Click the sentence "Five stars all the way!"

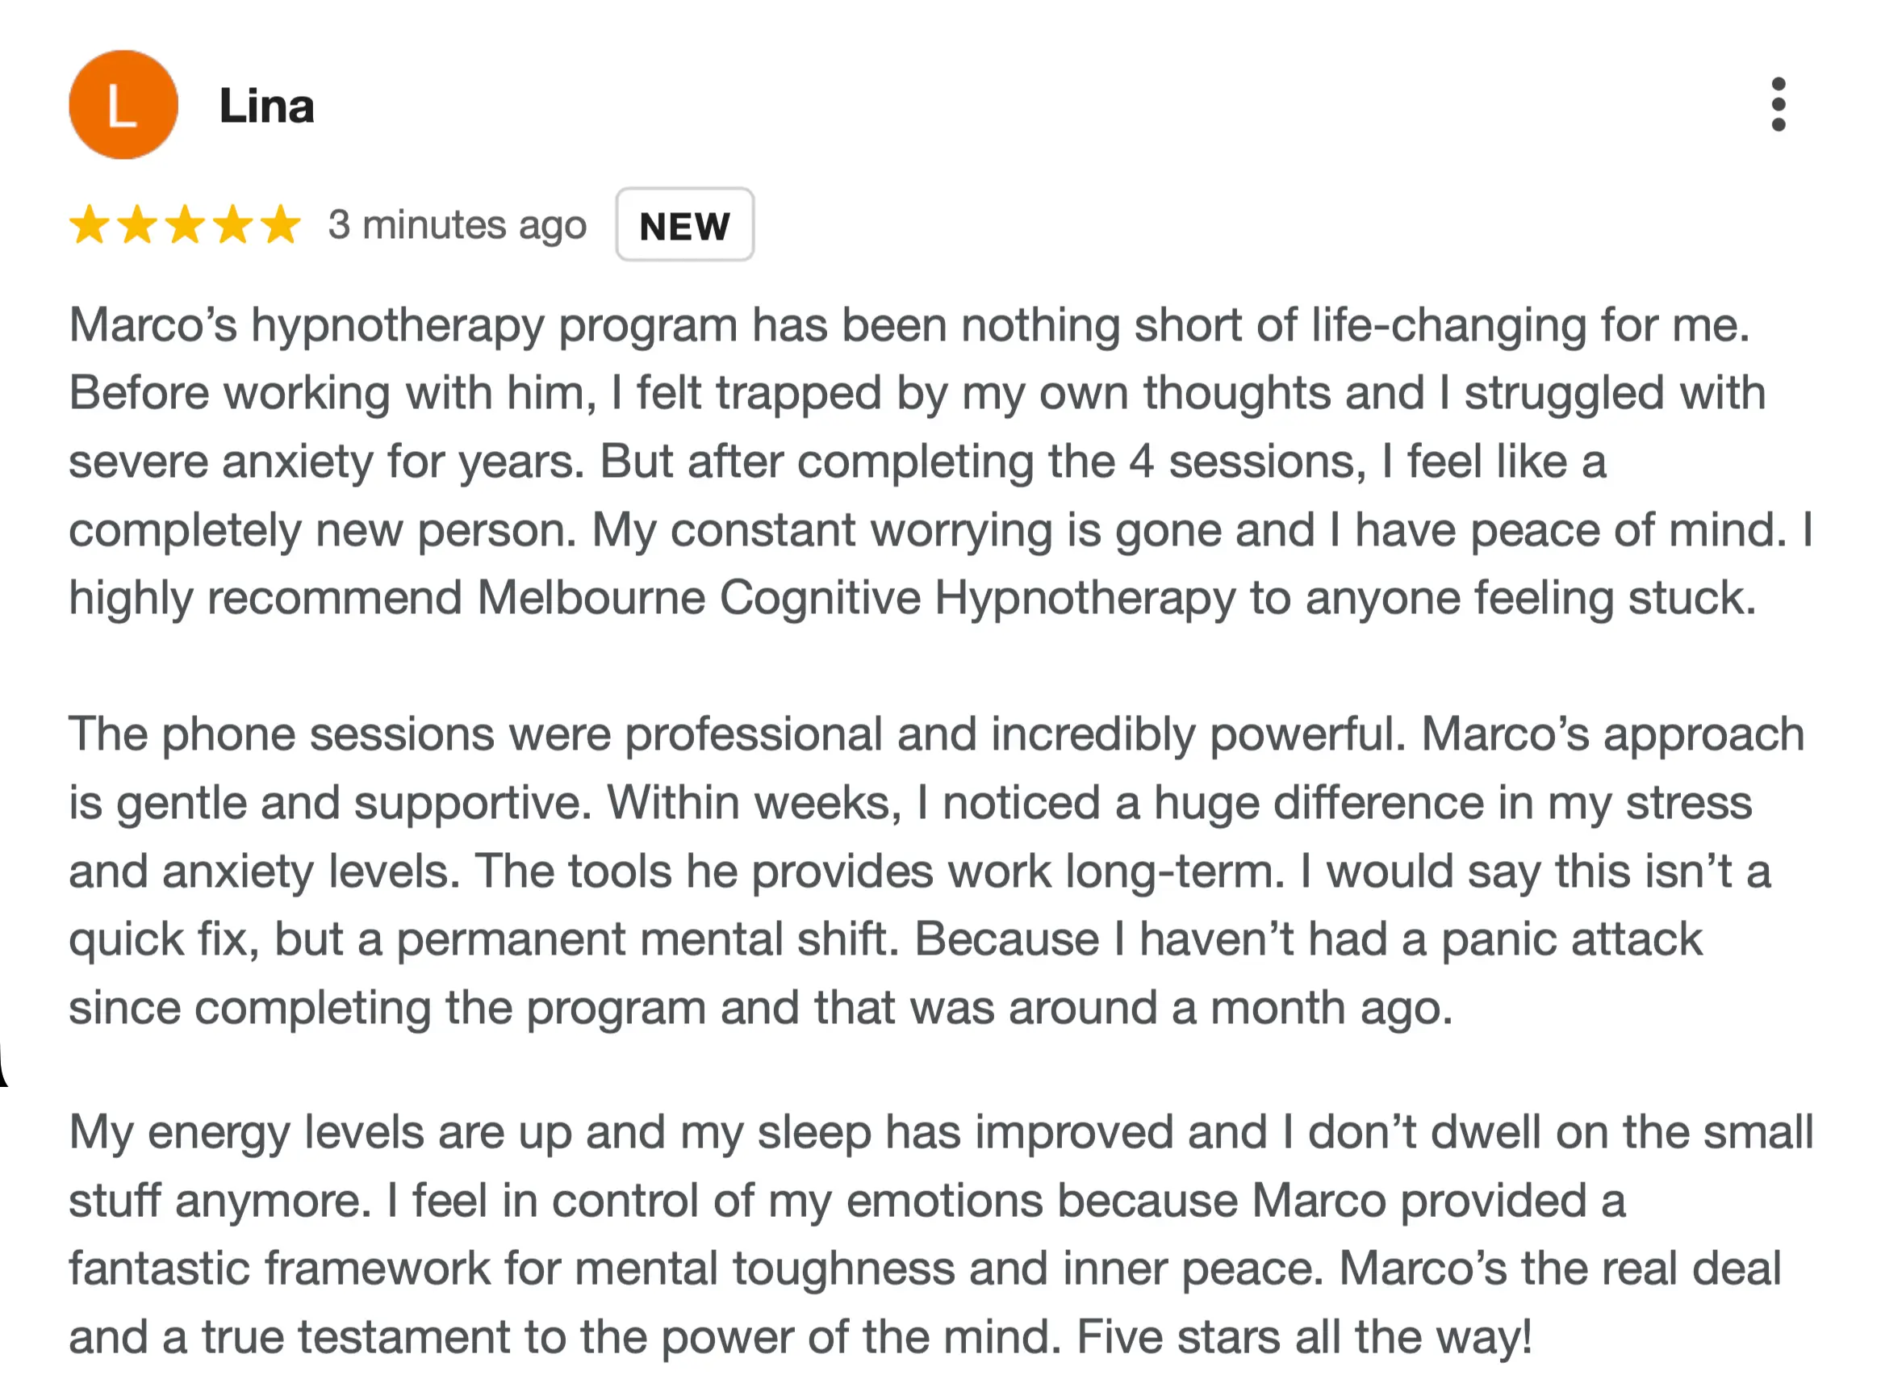[1304, 1338]
